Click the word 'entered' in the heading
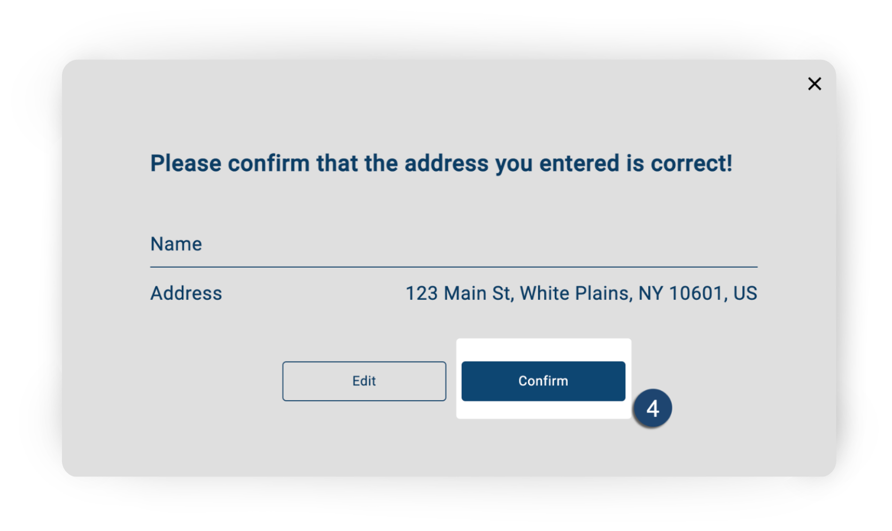Screen dimensions: 892x531 point(579,163)
